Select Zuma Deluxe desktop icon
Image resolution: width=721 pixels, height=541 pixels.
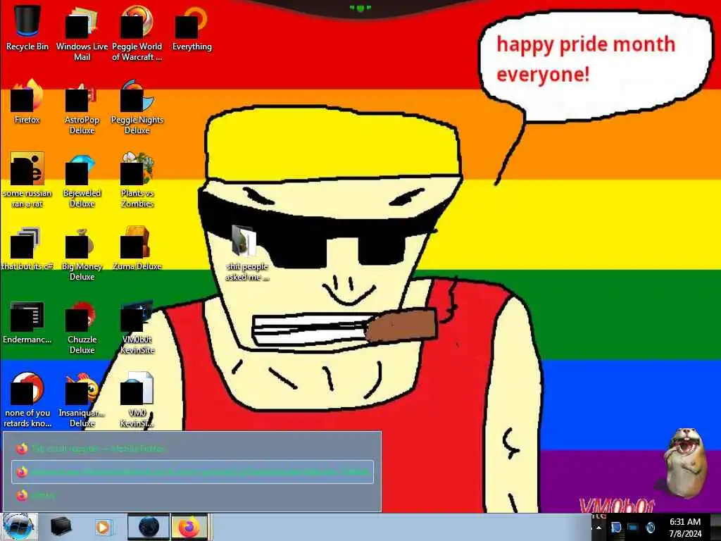tap(137, 249)
